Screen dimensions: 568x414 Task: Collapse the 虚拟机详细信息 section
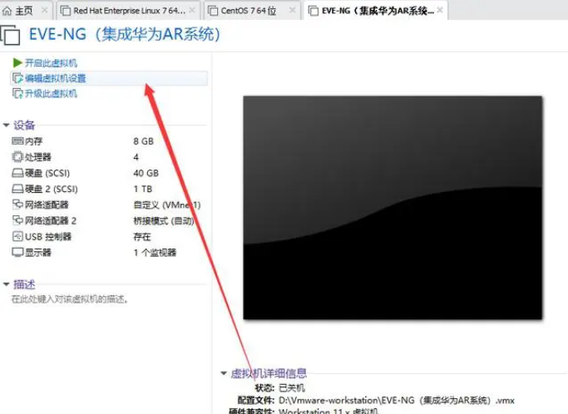pos(224,373)
